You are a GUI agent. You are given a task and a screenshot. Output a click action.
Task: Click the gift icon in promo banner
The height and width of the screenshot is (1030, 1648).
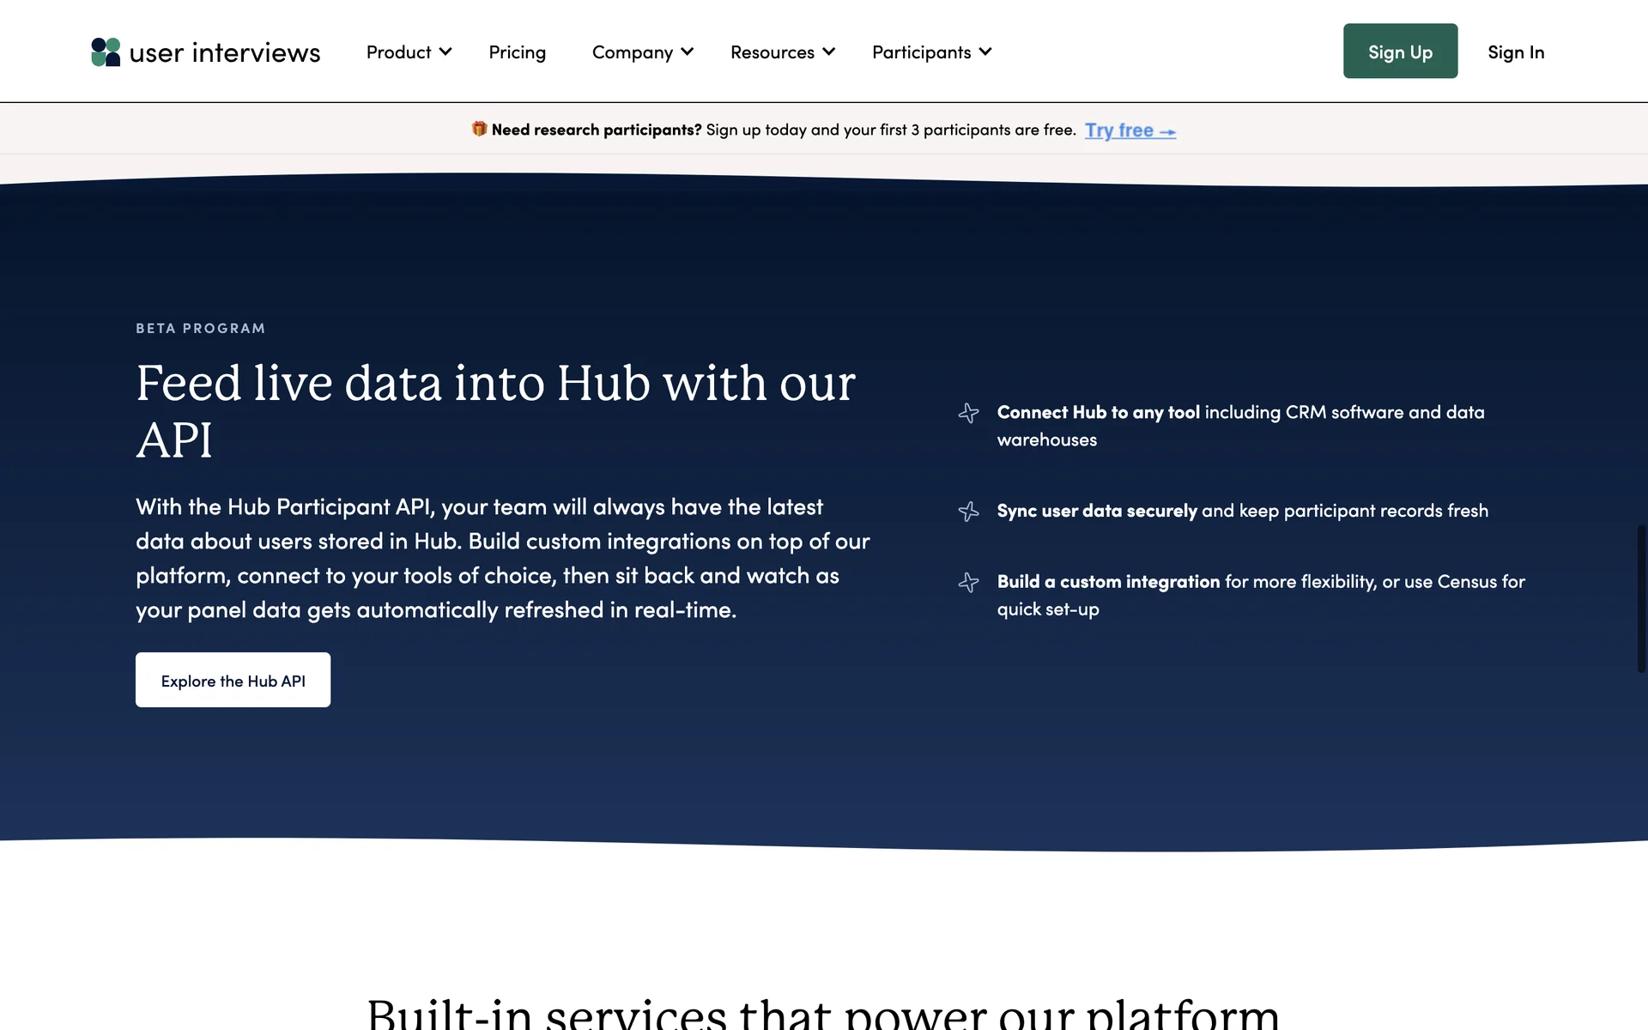pos(479,129)
